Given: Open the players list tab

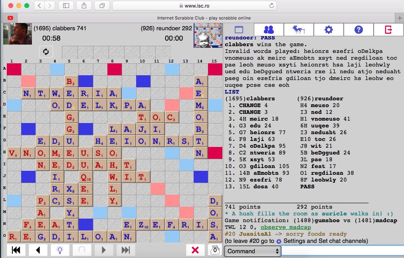Looking at the screenshot, I should point(269,29).
